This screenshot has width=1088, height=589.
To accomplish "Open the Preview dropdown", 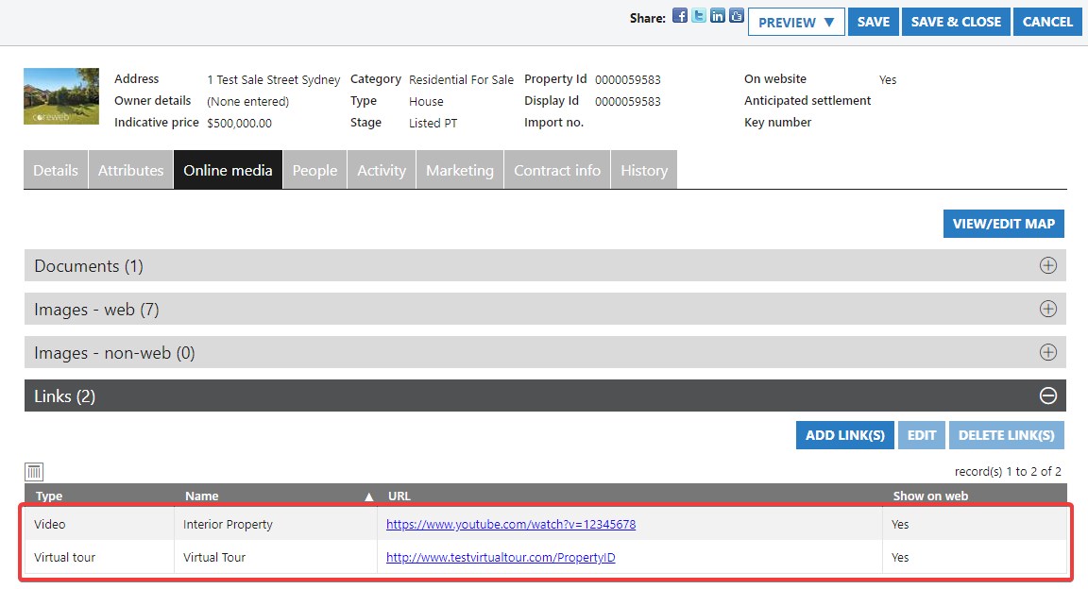I will point(796,22).
